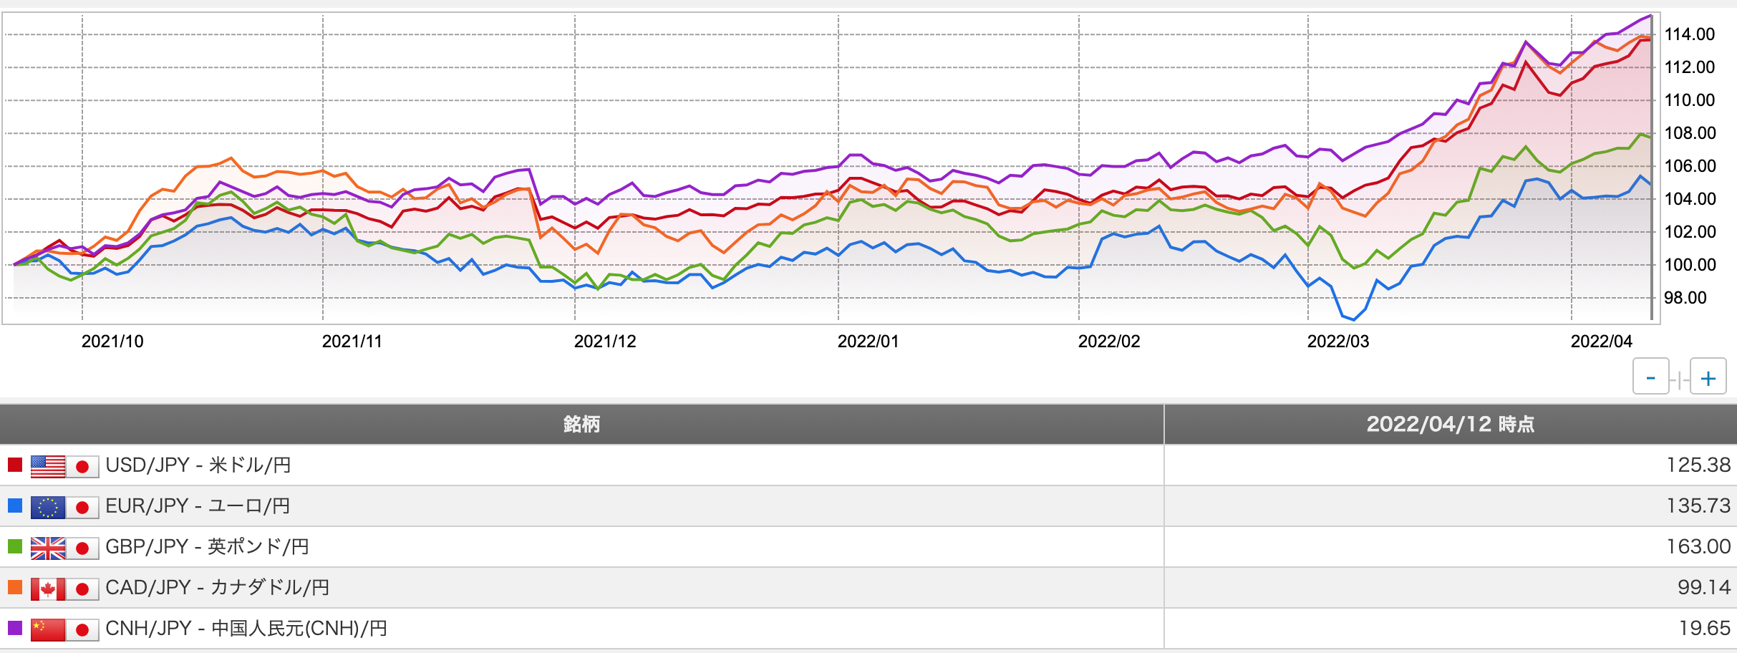Image resolution: width=1737 pixels, height=653 pixels.
Task: Click the orange CAD/JPY legend color swatch
Action: 15,588
